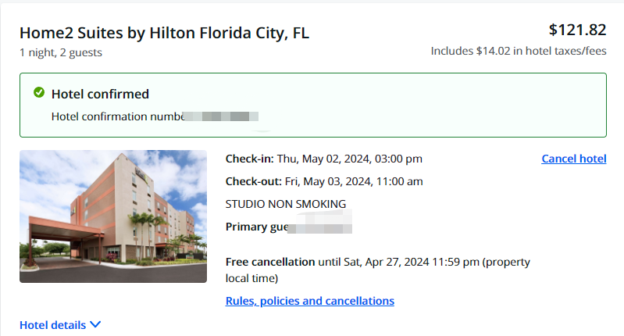Screen dimensions: 624x336
Task: Click the '1 night, 2 guests' subtitle
Action: [x=61, y=52]
